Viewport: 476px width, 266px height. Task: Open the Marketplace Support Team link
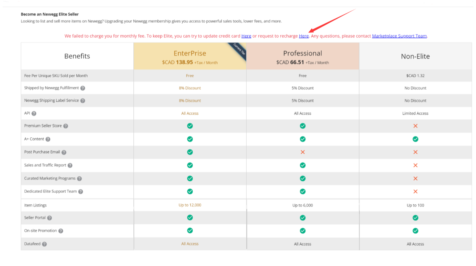click(x=399, y=36)
